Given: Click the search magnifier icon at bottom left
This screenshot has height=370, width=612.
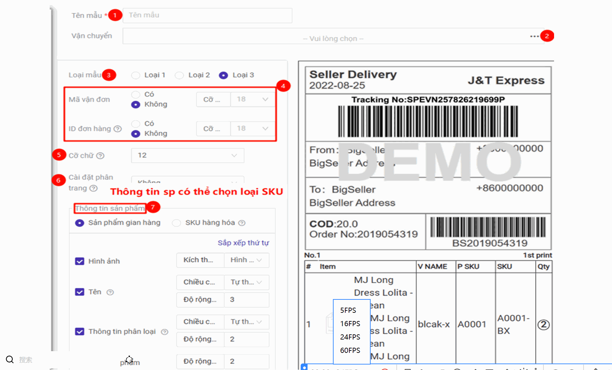Looking at the screenshot, I should tap(10, 359).
